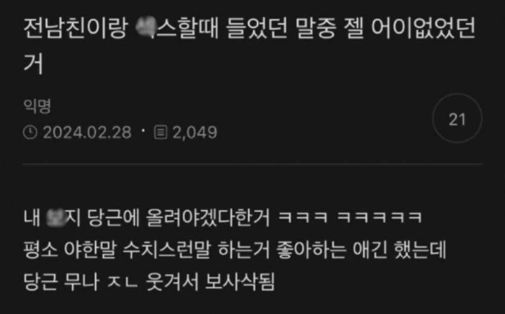Click the body line beginning with 평소
Viewport: 505px width, 314px height.
[x=235, y=250]
